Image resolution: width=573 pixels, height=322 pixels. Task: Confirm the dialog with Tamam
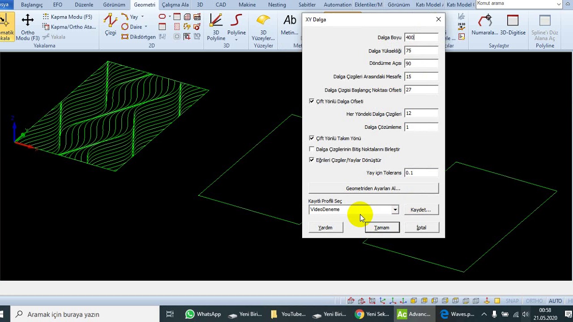tap(382, 228)
